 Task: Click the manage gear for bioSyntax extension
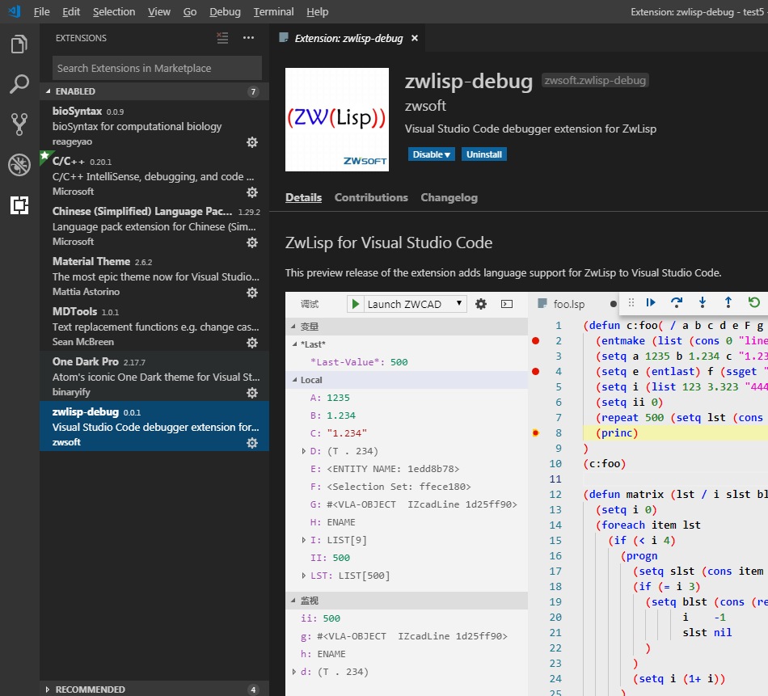pos(251,142)
